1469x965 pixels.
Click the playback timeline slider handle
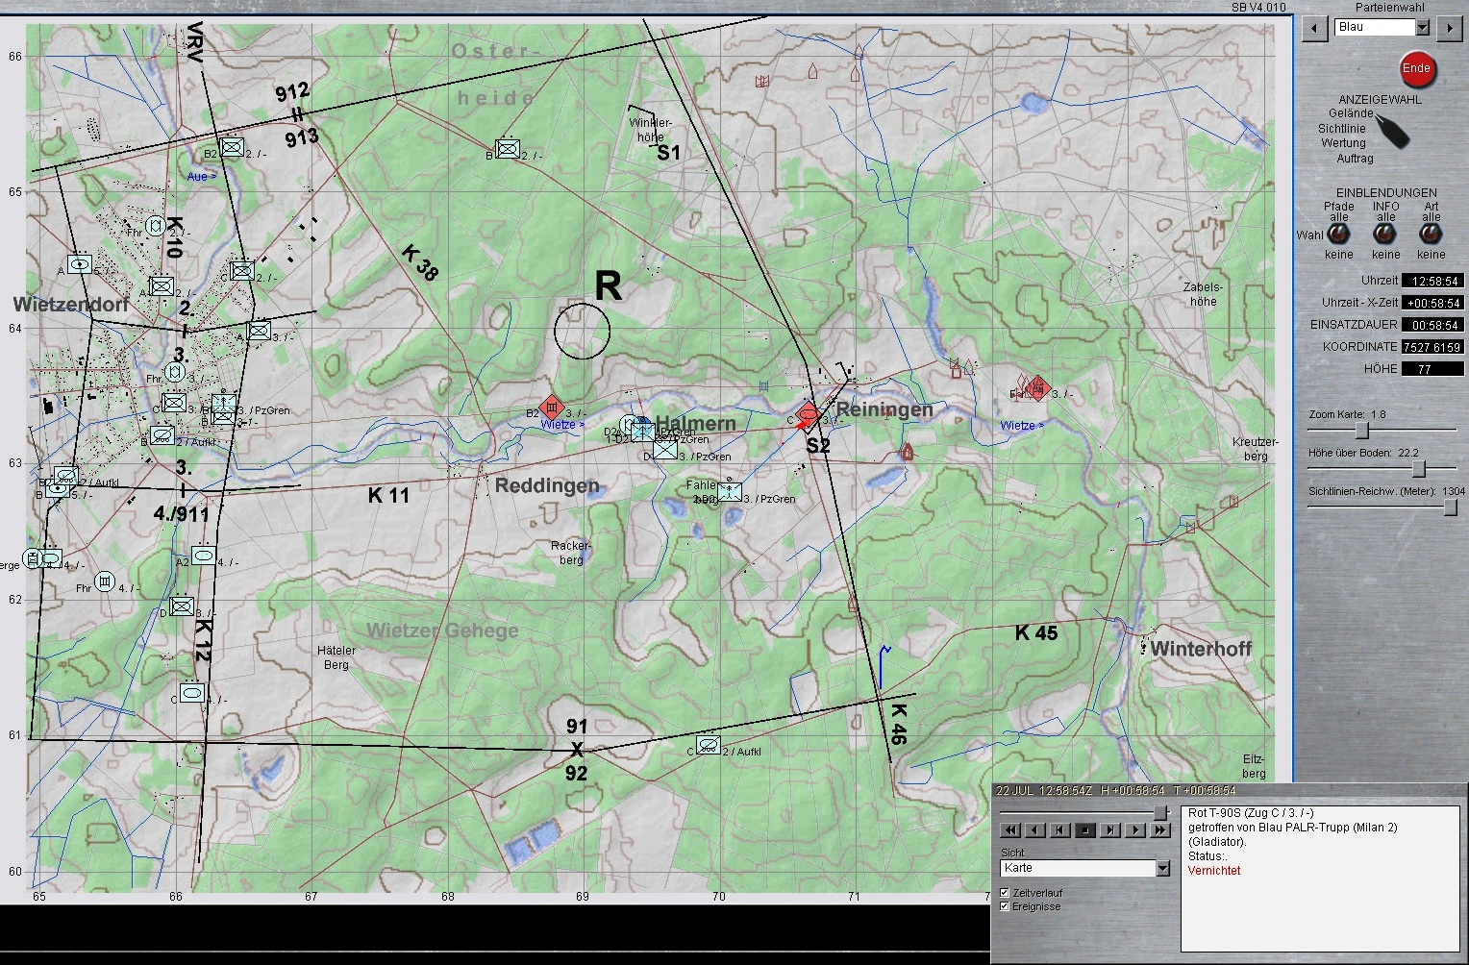1160,813
